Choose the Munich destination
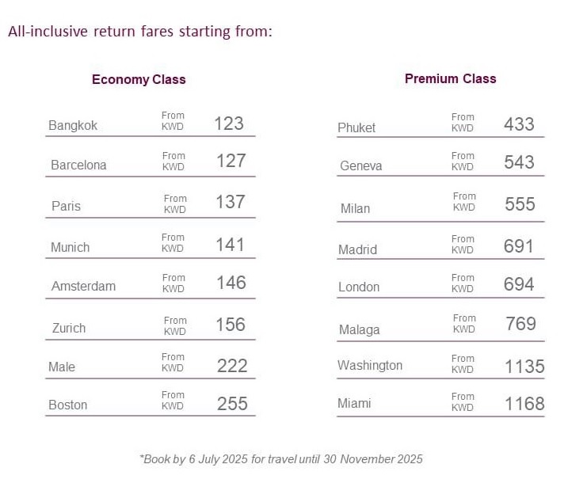Viewport: 568px width, 502px height. click(x=70, y=247)
